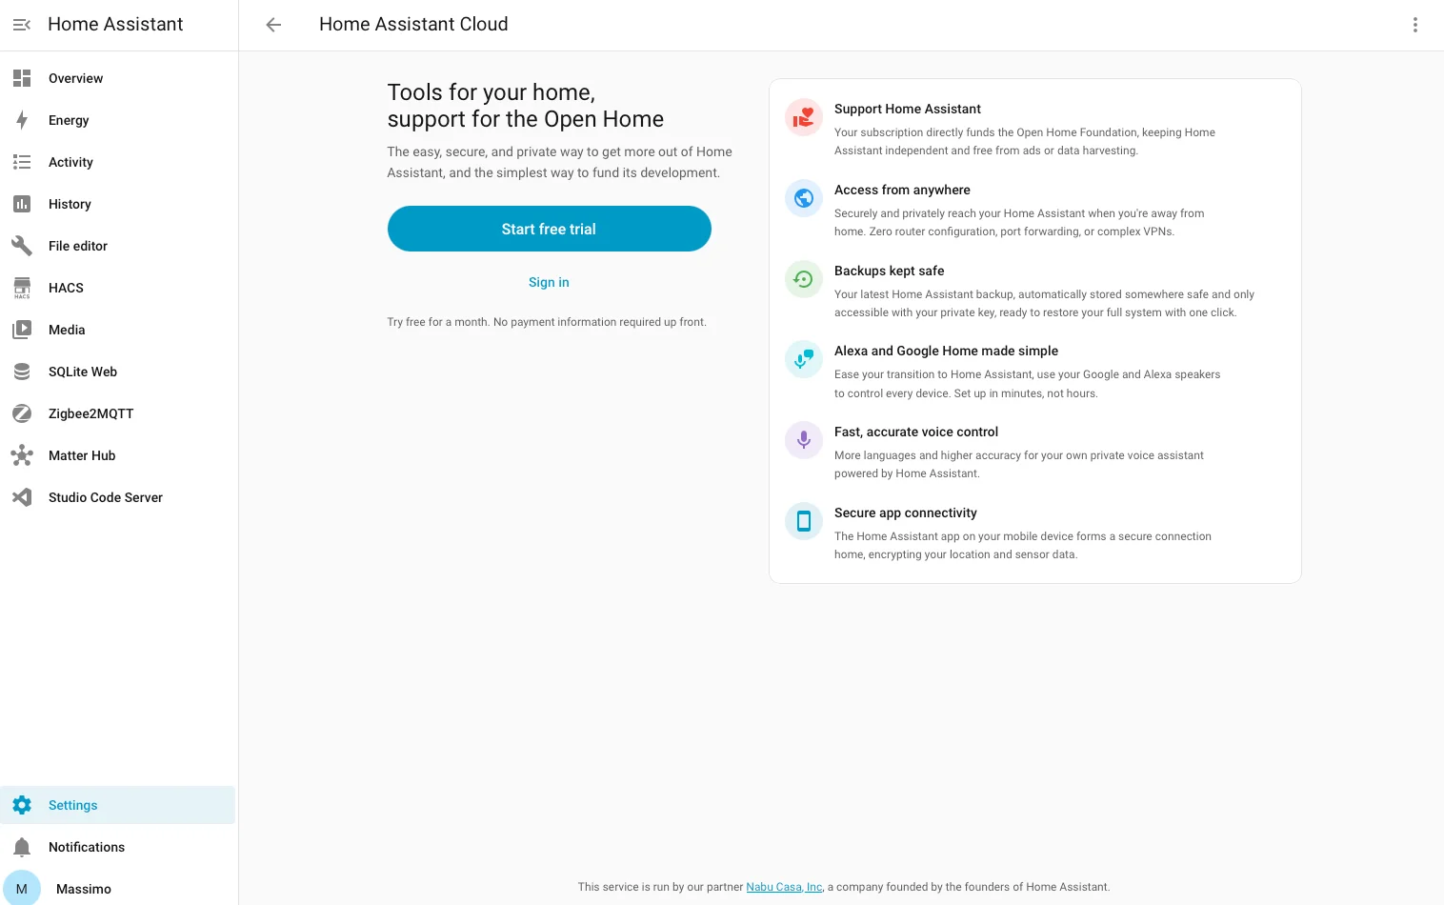Open the Overview dashboard icon
The height and width of the screenshot is (905, 1444).
pos(22,78)
